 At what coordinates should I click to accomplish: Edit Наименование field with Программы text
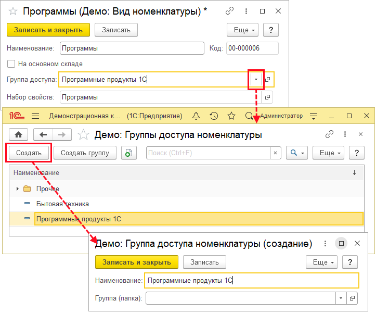click(x=132, y=48)
